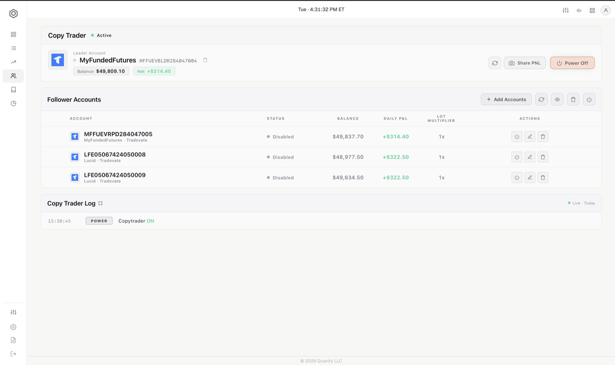Select the Copy Trader people icon in sidebar

coord(13,76)
